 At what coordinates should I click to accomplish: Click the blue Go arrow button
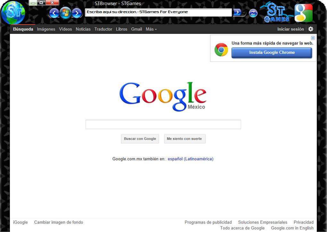[237, 12]
